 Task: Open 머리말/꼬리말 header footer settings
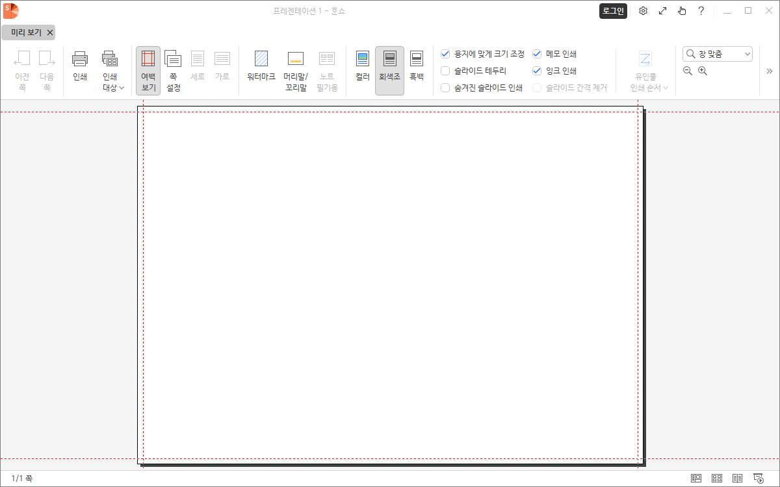[296, 71]
